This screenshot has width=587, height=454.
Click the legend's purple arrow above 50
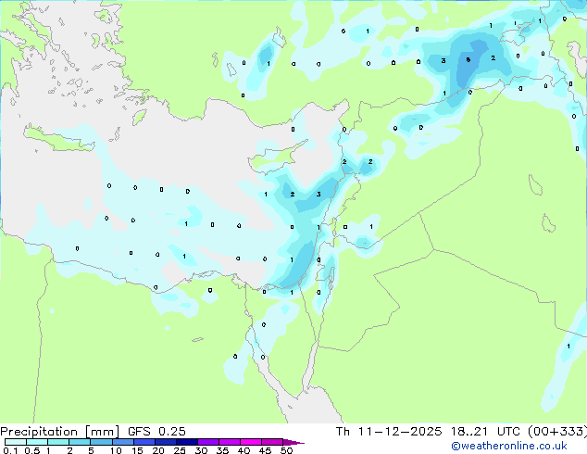coord(293,442)
